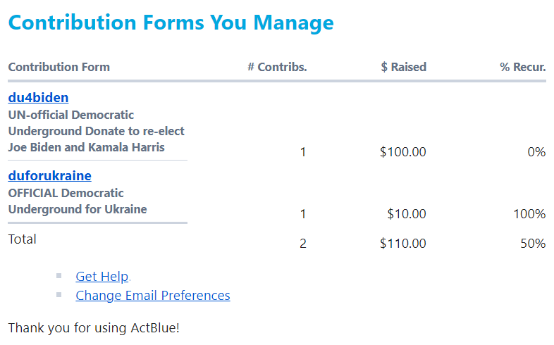Click the OFFICIAL Democratic Underground for Ukraine description
The image size is (554, 345).
pos(77,201)
